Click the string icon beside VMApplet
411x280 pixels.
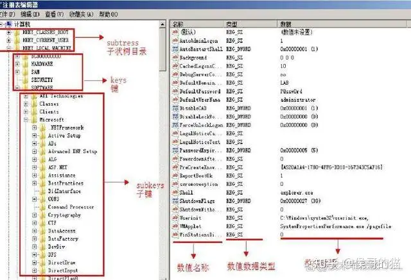pyautogui.click(x=175, y=226)
